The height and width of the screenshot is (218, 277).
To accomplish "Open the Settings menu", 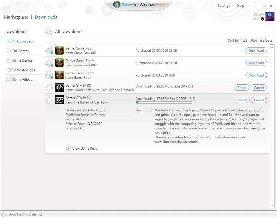I will click(224, 6).
